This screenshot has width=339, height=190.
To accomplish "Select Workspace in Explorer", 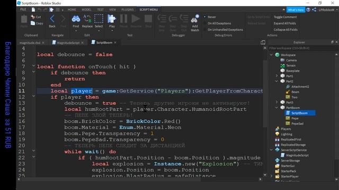I will [288, 55].
